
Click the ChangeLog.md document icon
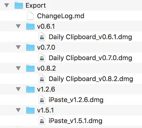pyautogui.click(x=30, y=16)
